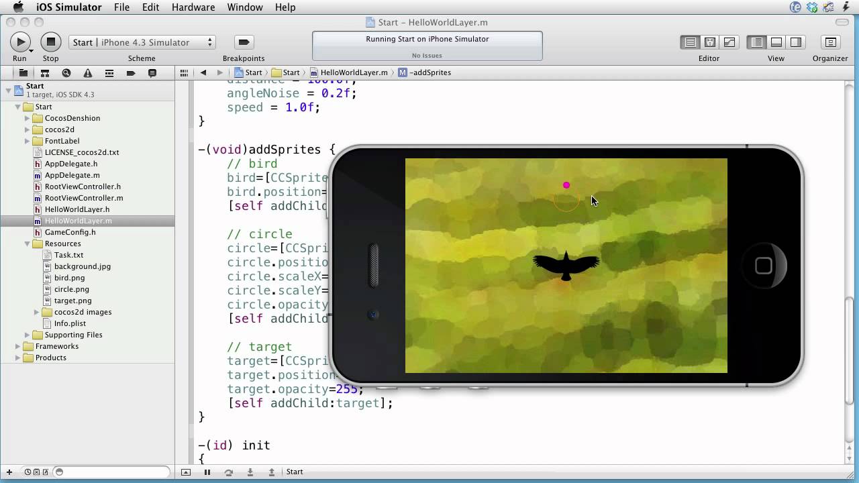
Task: Stop the running app with Stop button
Action: [50, 42]
